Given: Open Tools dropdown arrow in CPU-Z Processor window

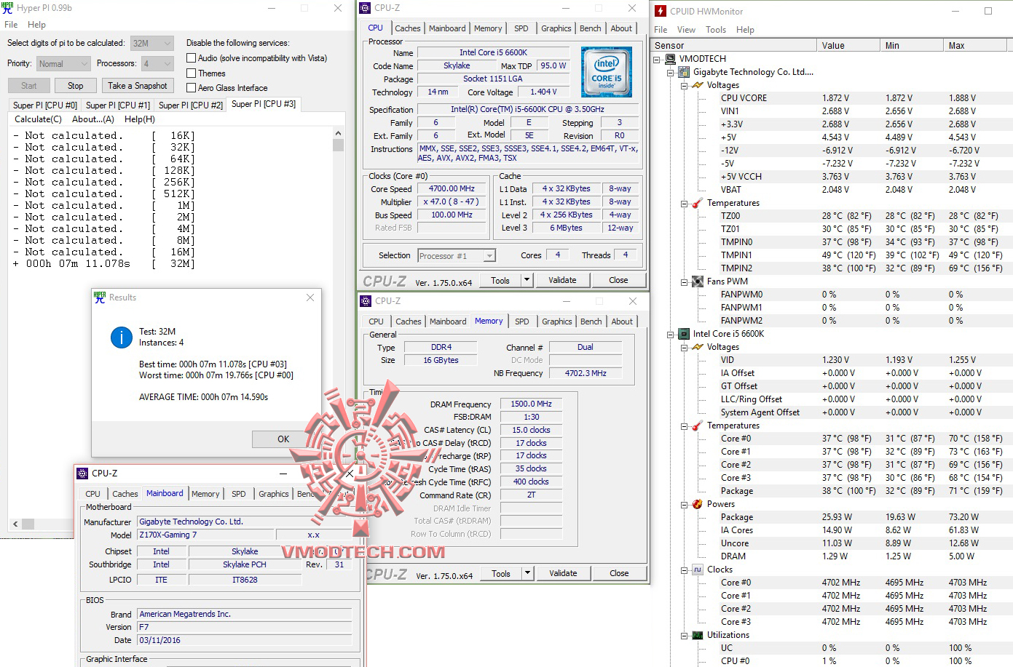Looking at the screenshot, I should (x=527, y=280).
